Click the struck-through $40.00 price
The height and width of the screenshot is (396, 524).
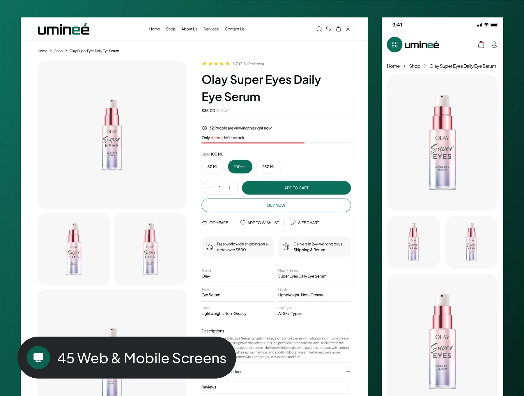[222, 111]
